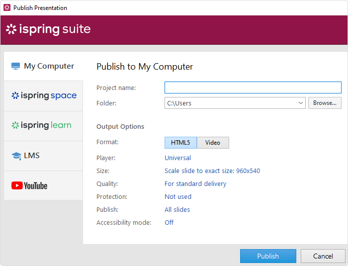Image resolution: width=348 pixels, height=266 pixels.
Task: Click the LMS graduation cap icon
Action: tap(16, 156)
